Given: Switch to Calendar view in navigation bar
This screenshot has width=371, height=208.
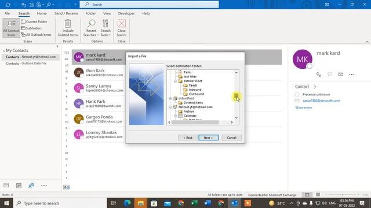Looking at the screenshot, I should (x=19, y=185).
